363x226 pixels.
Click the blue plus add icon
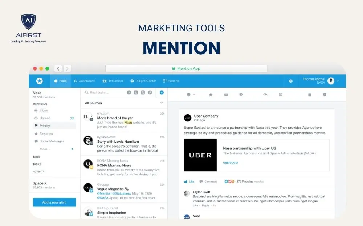pos(162,93)
